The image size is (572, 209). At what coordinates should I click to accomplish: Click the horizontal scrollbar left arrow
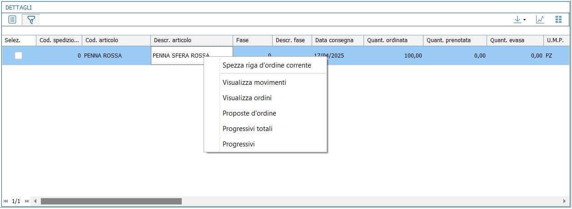35,201
